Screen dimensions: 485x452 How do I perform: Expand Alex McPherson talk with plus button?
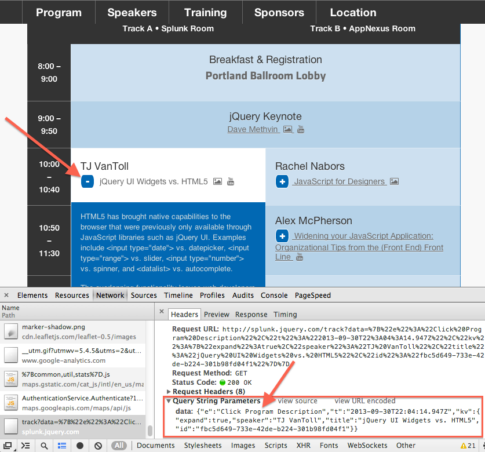282,236
